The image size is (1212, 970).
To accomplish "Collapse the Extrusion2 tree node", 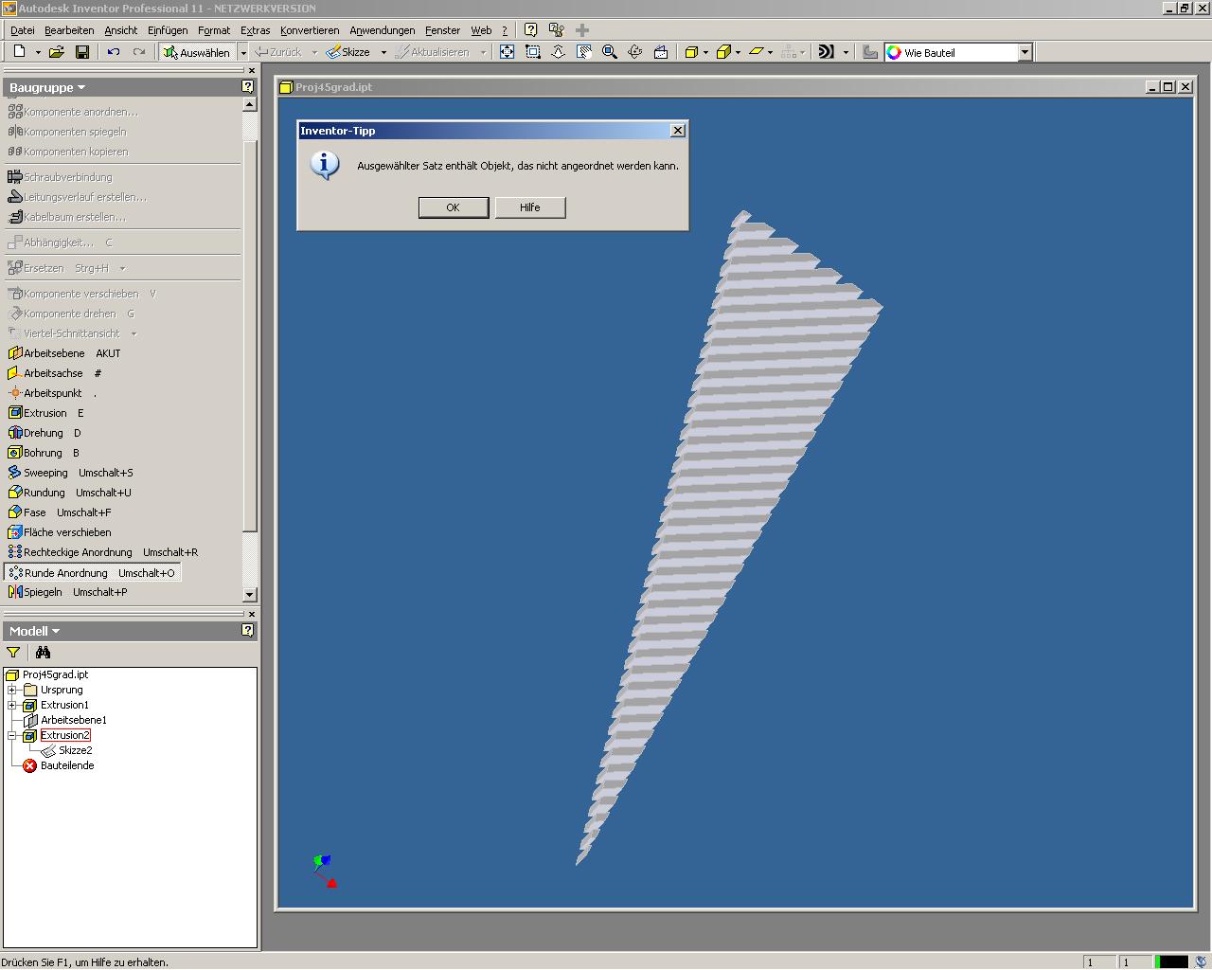I will (12, 735).
